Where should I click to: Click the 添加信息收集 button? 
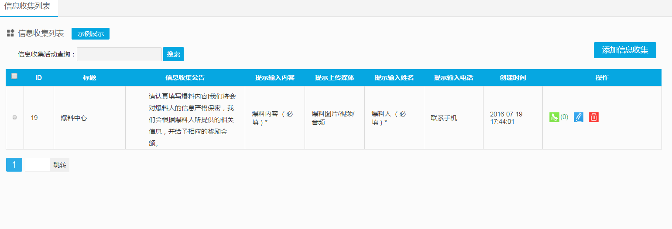(624, 50)
